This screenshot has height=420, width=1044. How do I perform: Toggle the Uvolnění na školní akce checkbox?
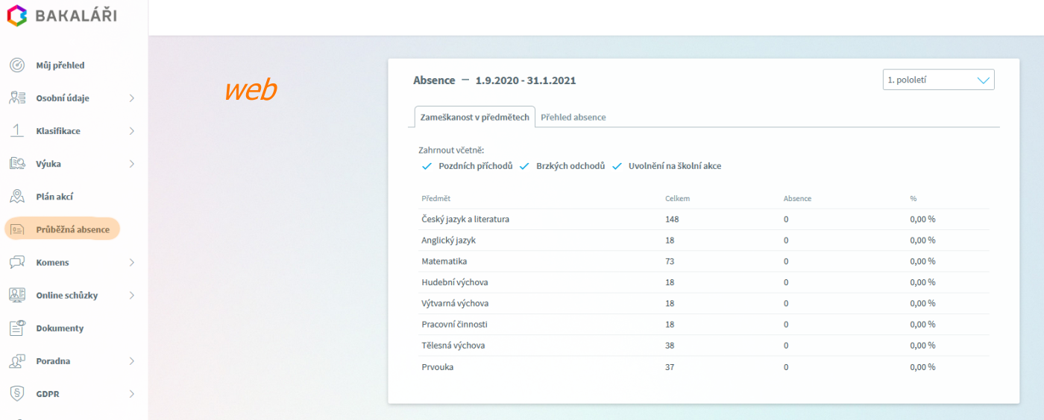click(x=617, y=166)
